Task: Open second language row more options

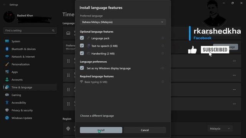Action: (x=234, y=75)
